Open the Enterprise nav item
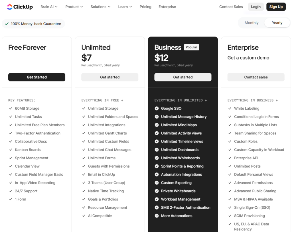Screen dimensions: 292x232 [167, 7]
